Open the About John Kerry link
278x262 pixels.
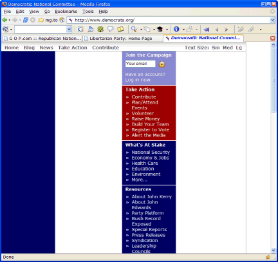pos(152,197)
